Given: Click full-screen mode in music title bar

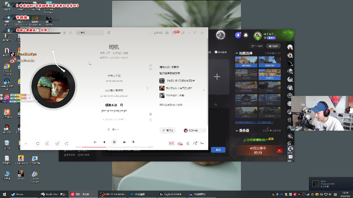Looking at the screenshot, I should point(156,33).
